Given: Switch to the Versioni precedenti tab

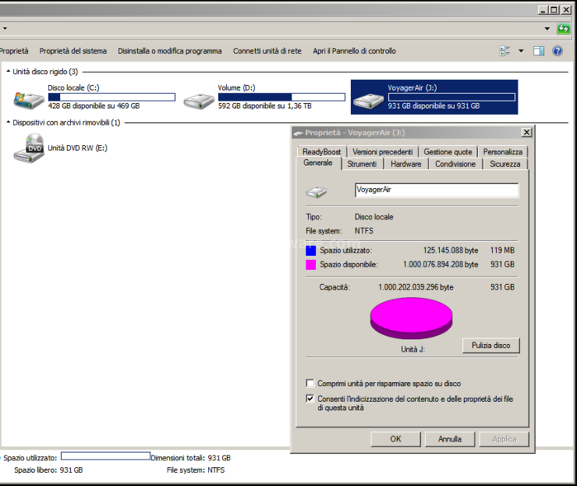Looking at the screenshot, I should click(383, 152).
